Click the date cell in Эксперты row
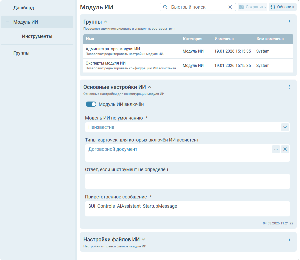 tap(233, 66)
